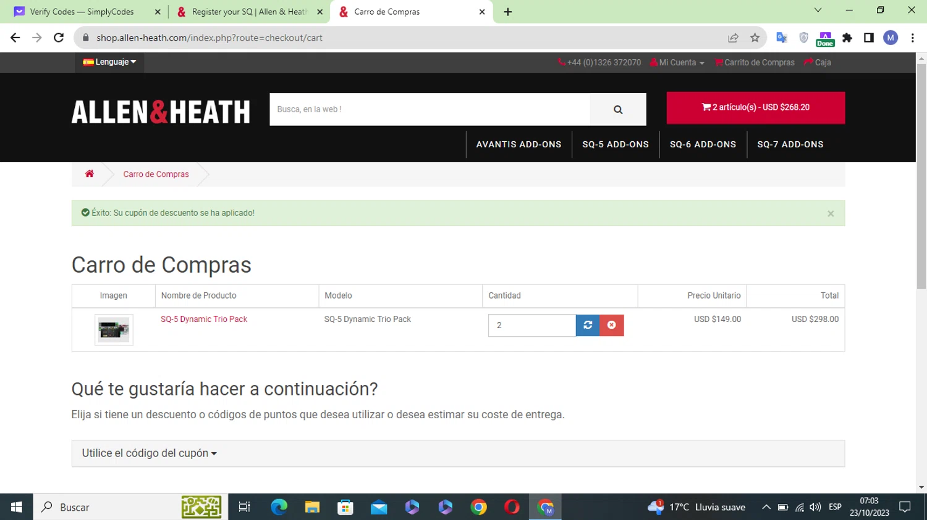This screenshot has height=520, width=927.
Task: Toggle Chrome side panel
Action: (x=869, y=38)
